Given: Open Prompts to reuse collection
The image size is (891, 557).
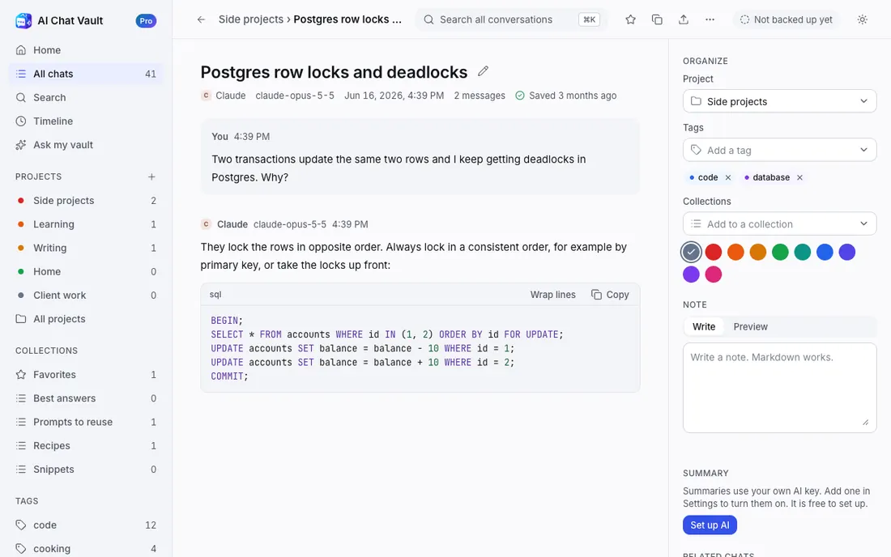Looking at the screenshot, I should click(86, 422).
